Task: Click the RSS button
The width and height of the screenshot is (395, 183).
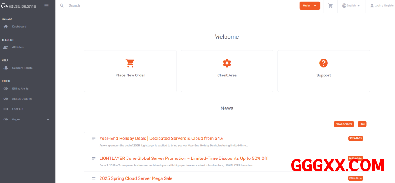Action: click(361, 124)
